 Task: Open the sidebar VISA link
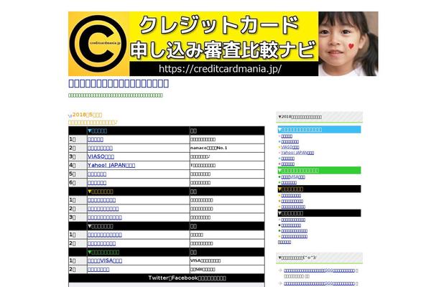click(x=293, y=177)
